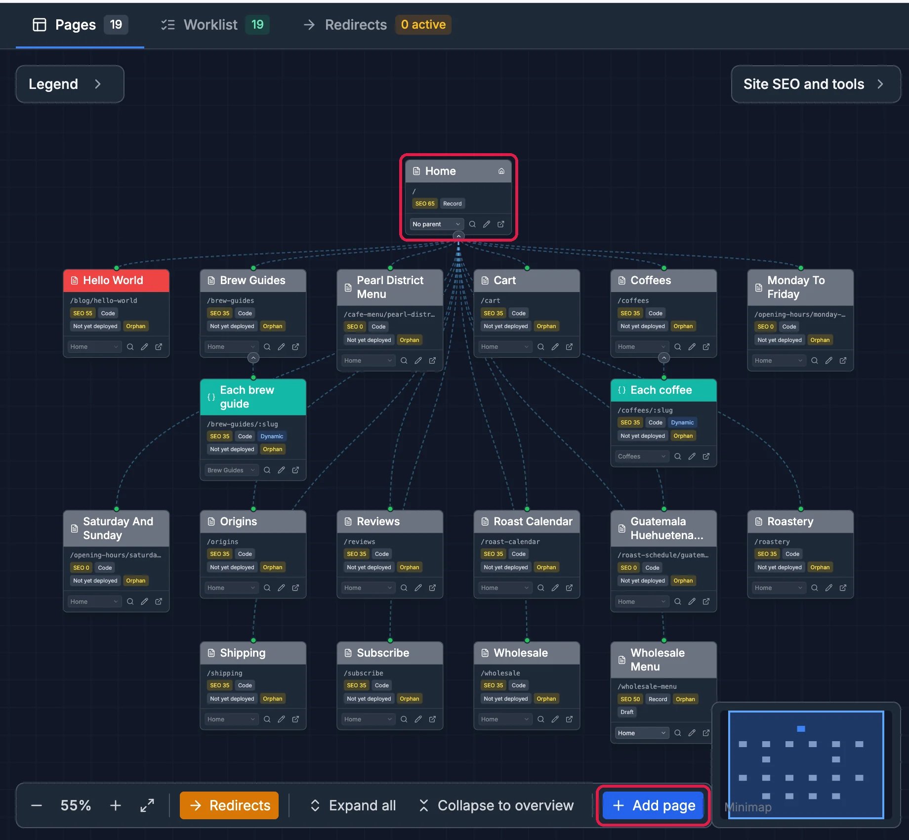This screenshot has width=909, height=840.
Task: Collapse children under the Home node
Action: pos(458,237)
